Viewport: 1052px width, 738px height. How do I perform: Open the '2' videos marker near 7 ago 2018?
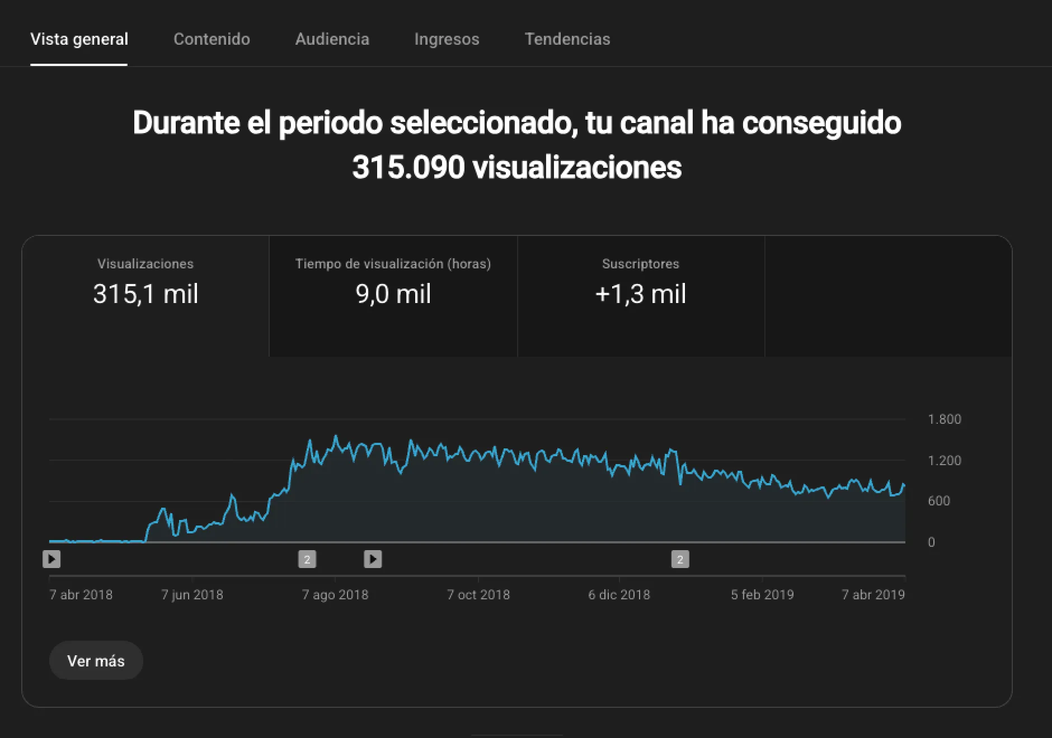tap(307, 559)
